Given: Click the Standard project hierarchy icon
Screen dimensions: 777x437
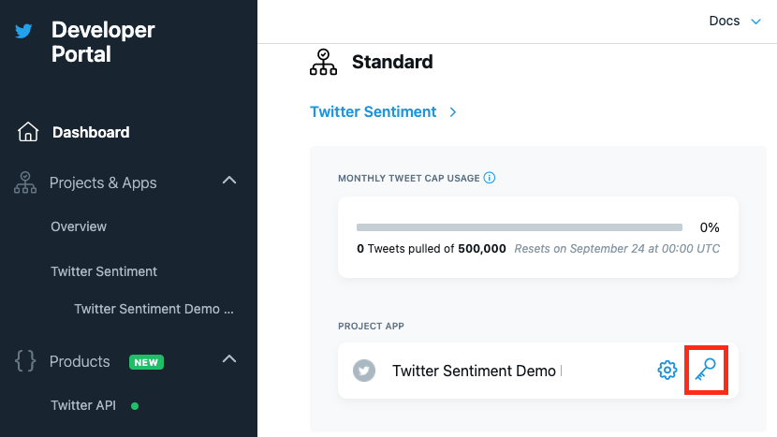Looking at the screenshot, I should click(323, 62).
